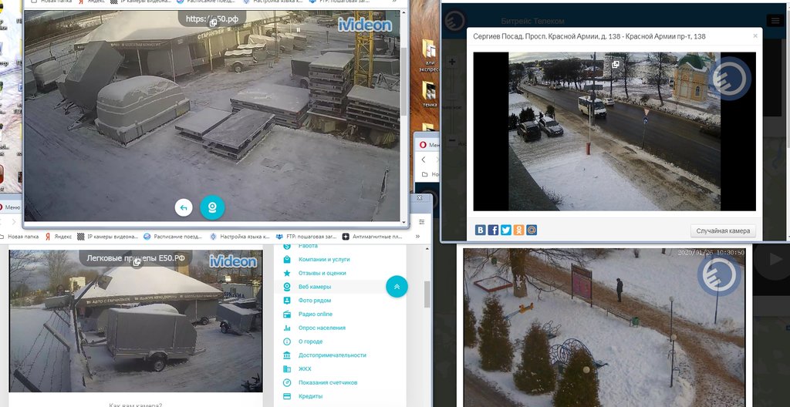
Task: Click Красной Армии street camera video
Action: [x=614, y=132]
